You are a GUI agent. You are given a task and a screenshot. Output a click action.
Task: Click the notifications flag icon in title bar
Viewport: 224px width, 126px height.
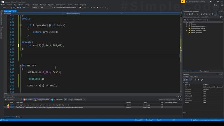(x=183, y=1)
